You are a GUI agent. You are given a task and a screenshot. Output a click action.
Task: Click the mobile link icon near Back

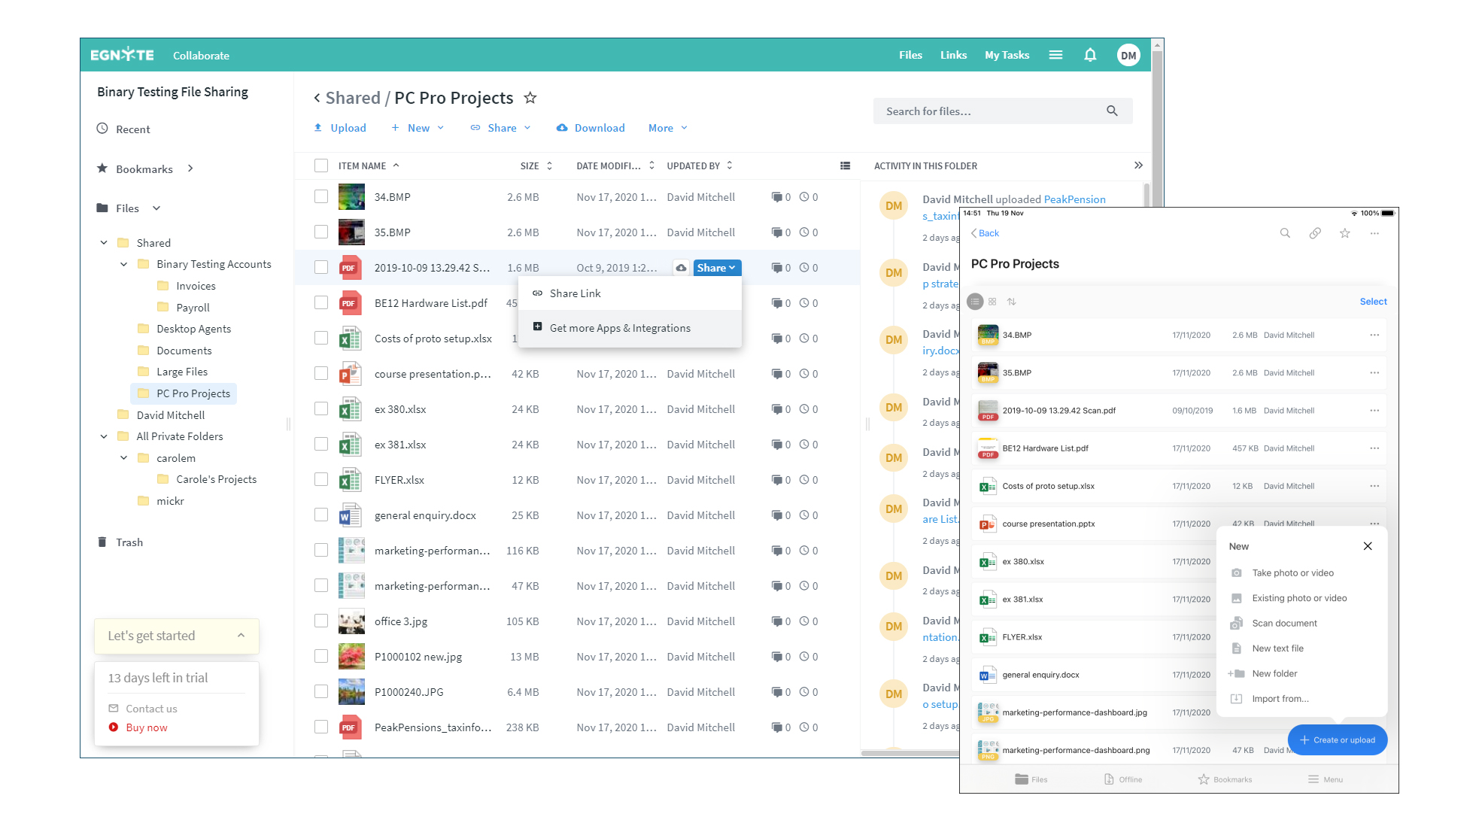click(x=1314, y=233)
